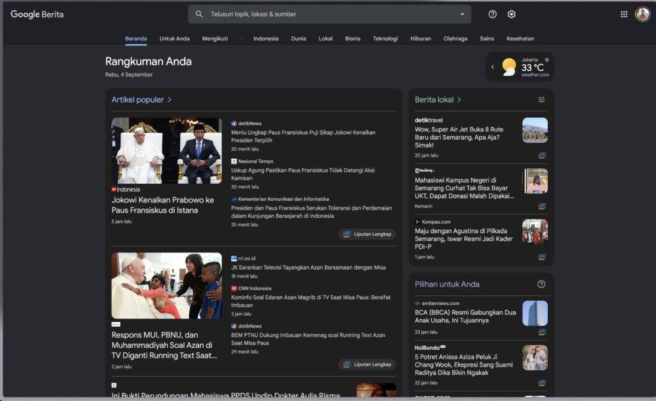Click the Berita lokal customize sliders icon
The width and height of the screenshot is (656, 401).
tap(541, 99)
